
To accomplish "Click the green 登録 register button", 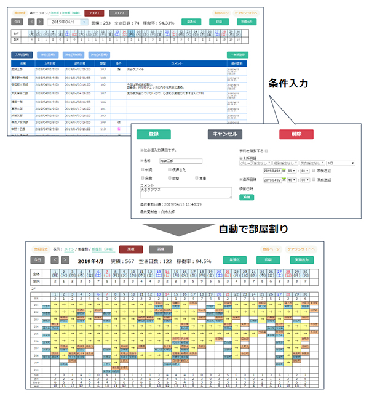I will point(153,134).
